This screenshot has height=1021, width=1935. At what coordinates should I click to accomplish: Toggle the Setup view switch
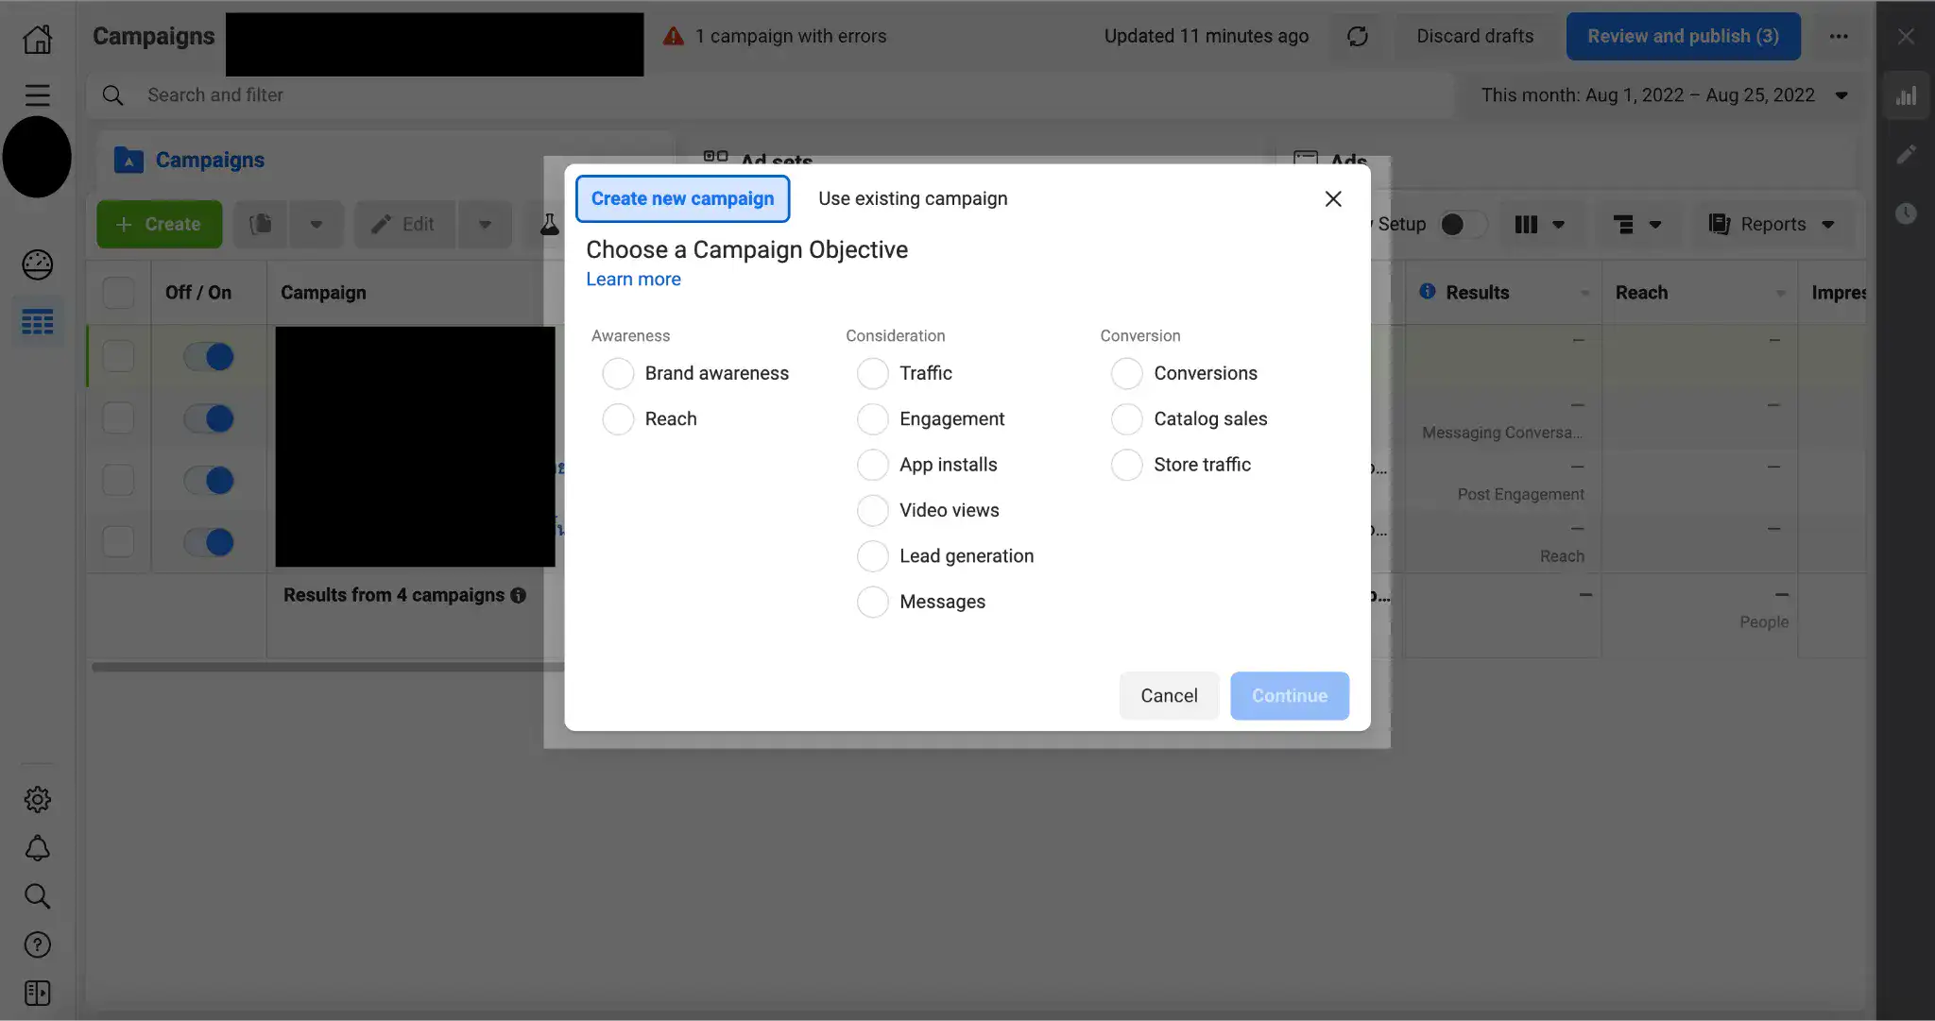(1461, 225)
